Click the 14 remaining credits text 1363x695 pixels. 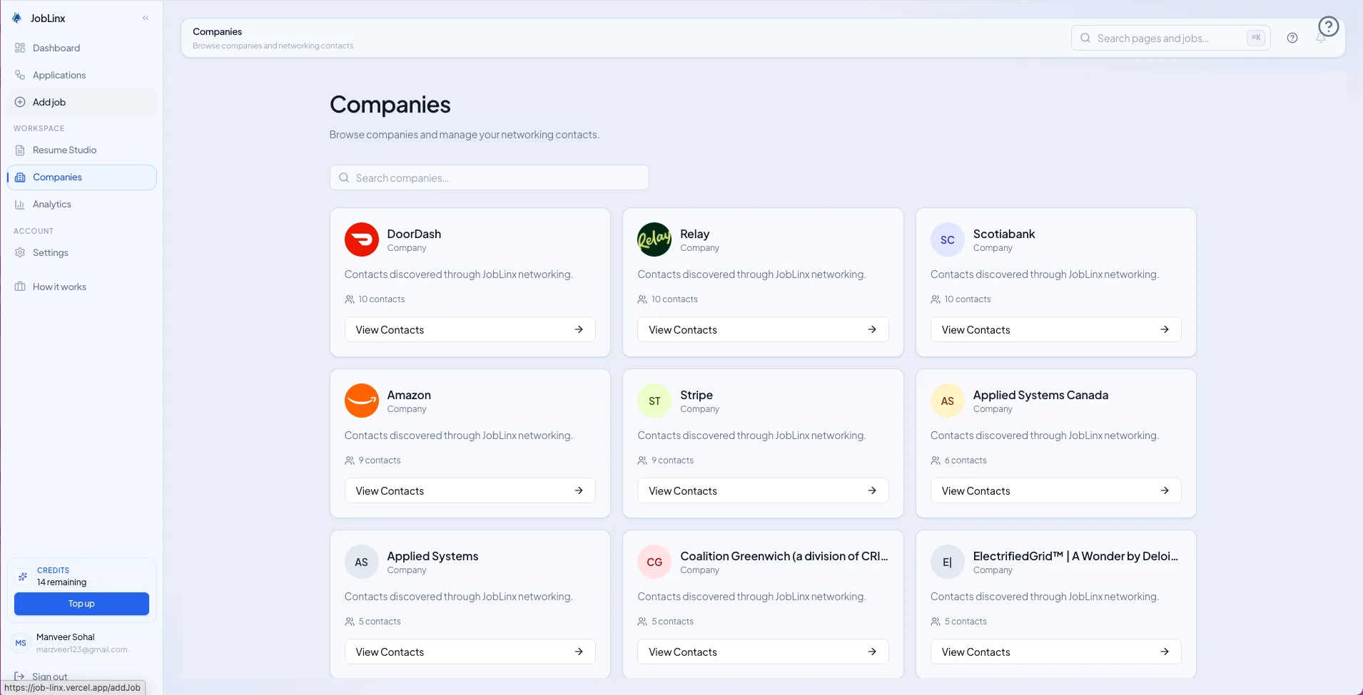[61, 582]
